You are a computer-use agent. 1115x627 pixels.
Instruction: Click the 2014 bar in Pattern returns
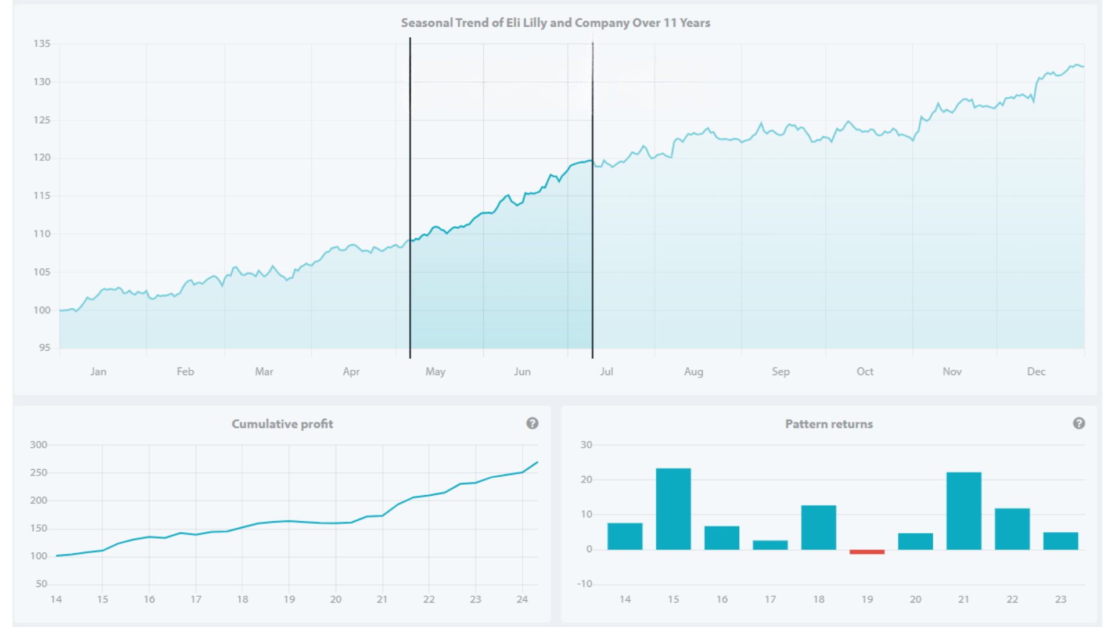(x=625, y=536)
